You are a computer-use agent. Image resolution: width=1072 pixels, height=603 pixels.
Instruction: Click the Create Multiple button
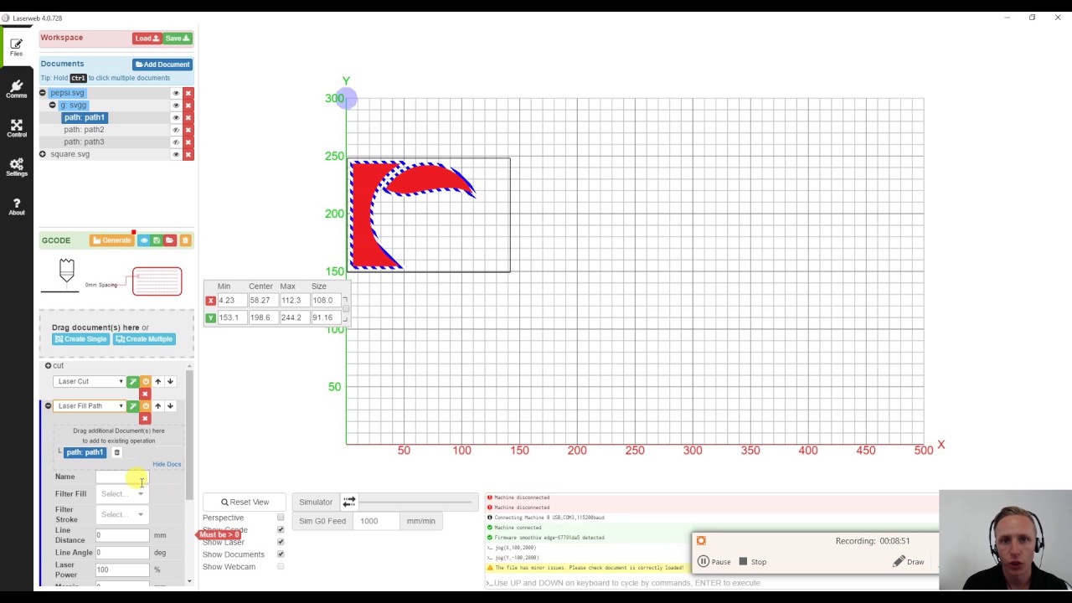click(143, 339)
